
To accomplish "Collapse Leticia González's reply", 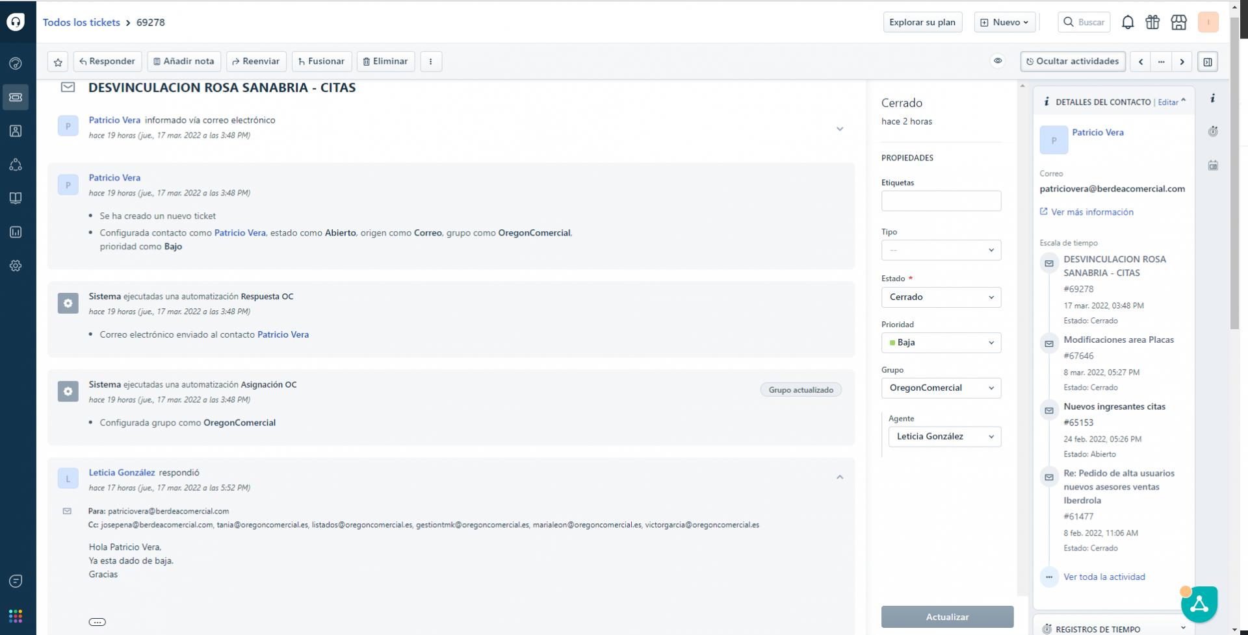I will (x=840, y=477).
